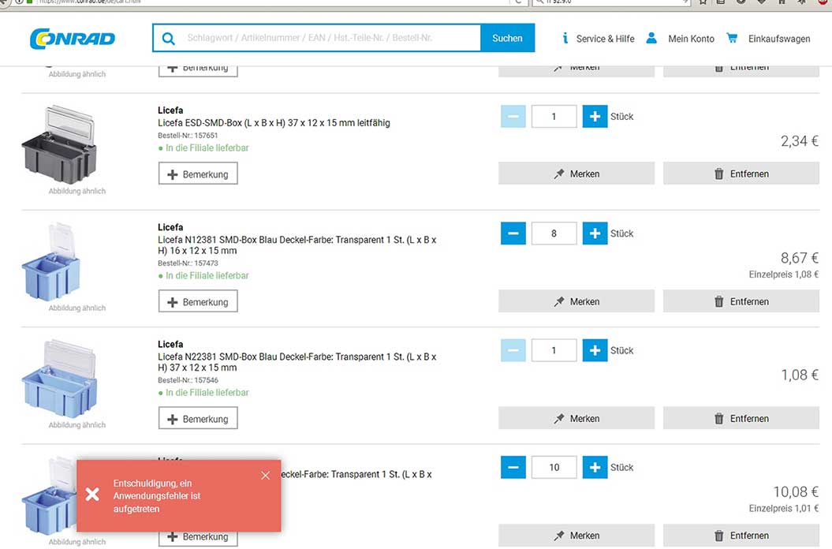This screenshot has width=832, height=549.
Task: Remove N22381 item 157546 via Entfernen
Action: click(x=741, y=418)
